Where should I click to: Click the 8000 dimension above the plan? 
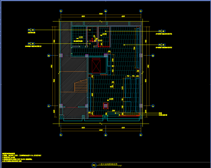83,16
